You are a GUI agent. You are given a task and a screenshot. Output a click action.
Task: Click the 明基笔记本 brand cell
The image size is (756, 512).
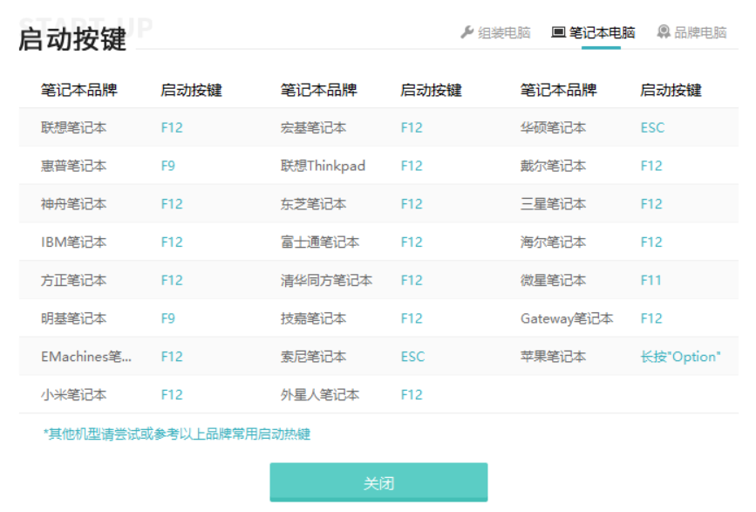(x=74, y=318)
